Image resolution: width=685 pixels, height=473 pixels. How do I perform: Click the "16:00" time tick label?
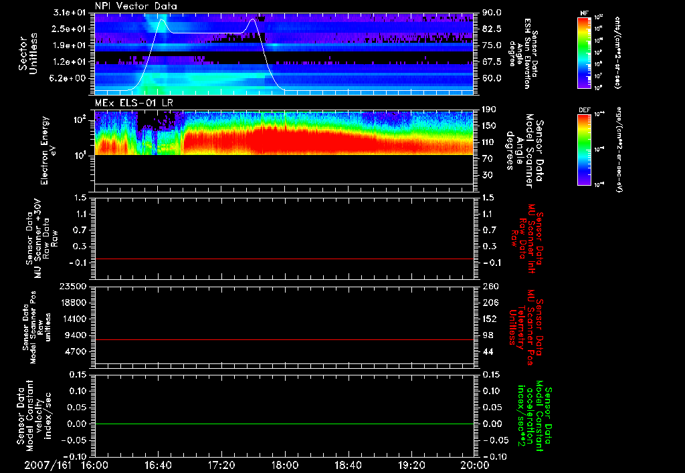coord(95,465)
